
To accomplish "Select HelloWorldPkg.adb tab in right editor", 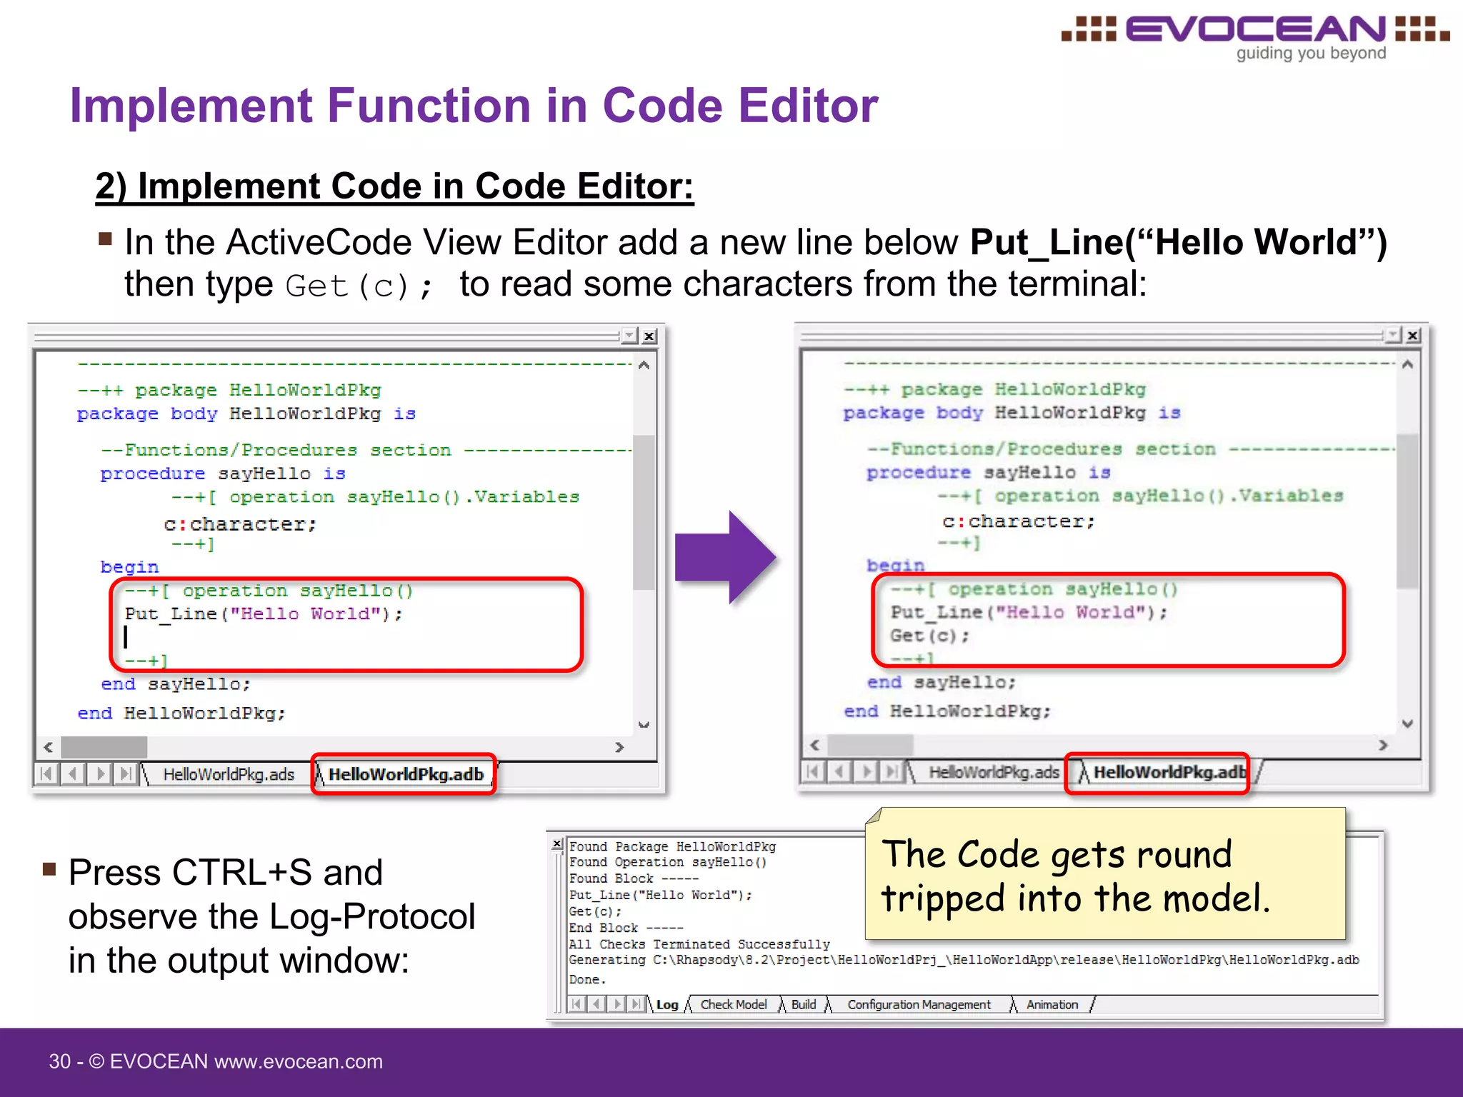I will tap(1170, 772).
